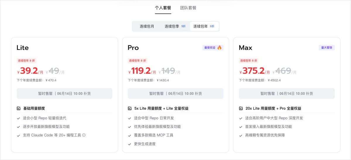Click the info icon after Claude Code tools
This screenshot has width=351, height=160.
coord(84,135)
